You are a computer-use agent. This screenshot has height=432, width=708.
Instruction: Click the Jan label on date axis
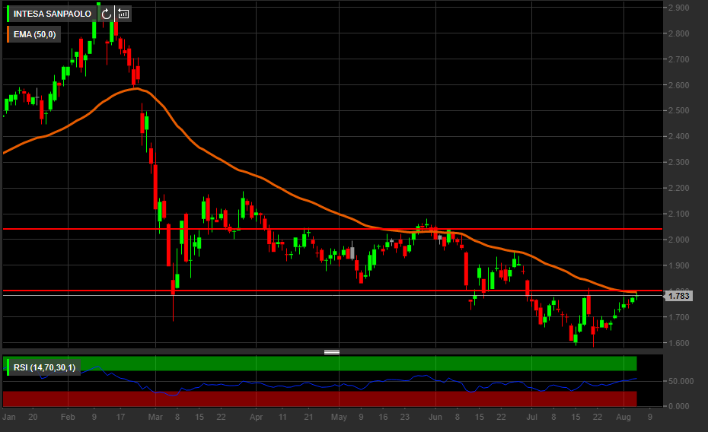coord(9,418)
